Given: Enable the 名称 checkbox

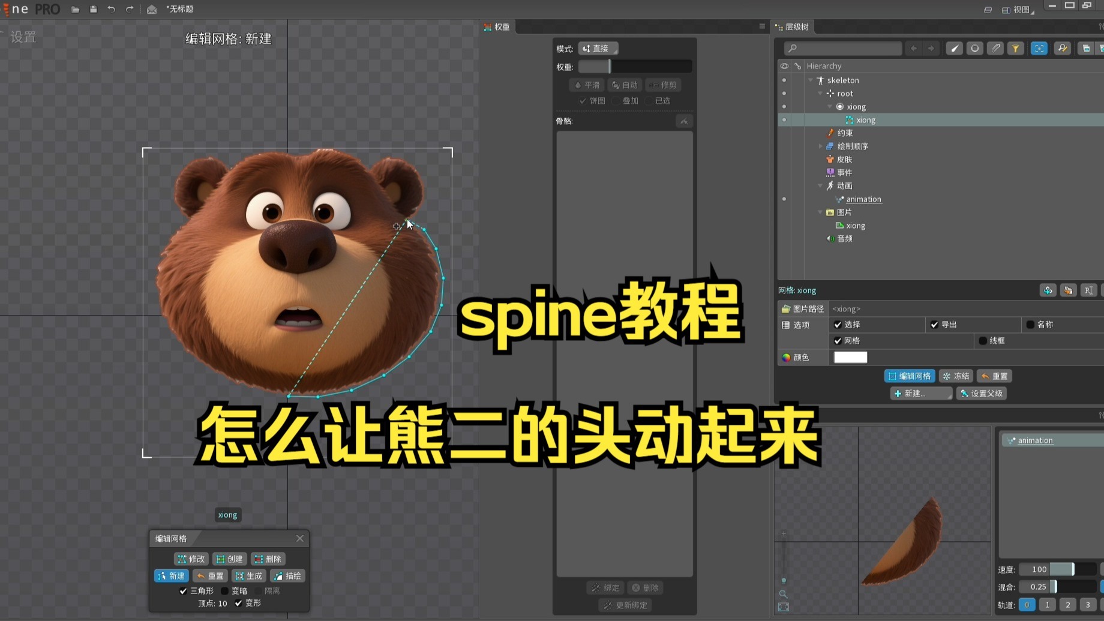Looking at the screenshot, I should tap(1030, 325).
